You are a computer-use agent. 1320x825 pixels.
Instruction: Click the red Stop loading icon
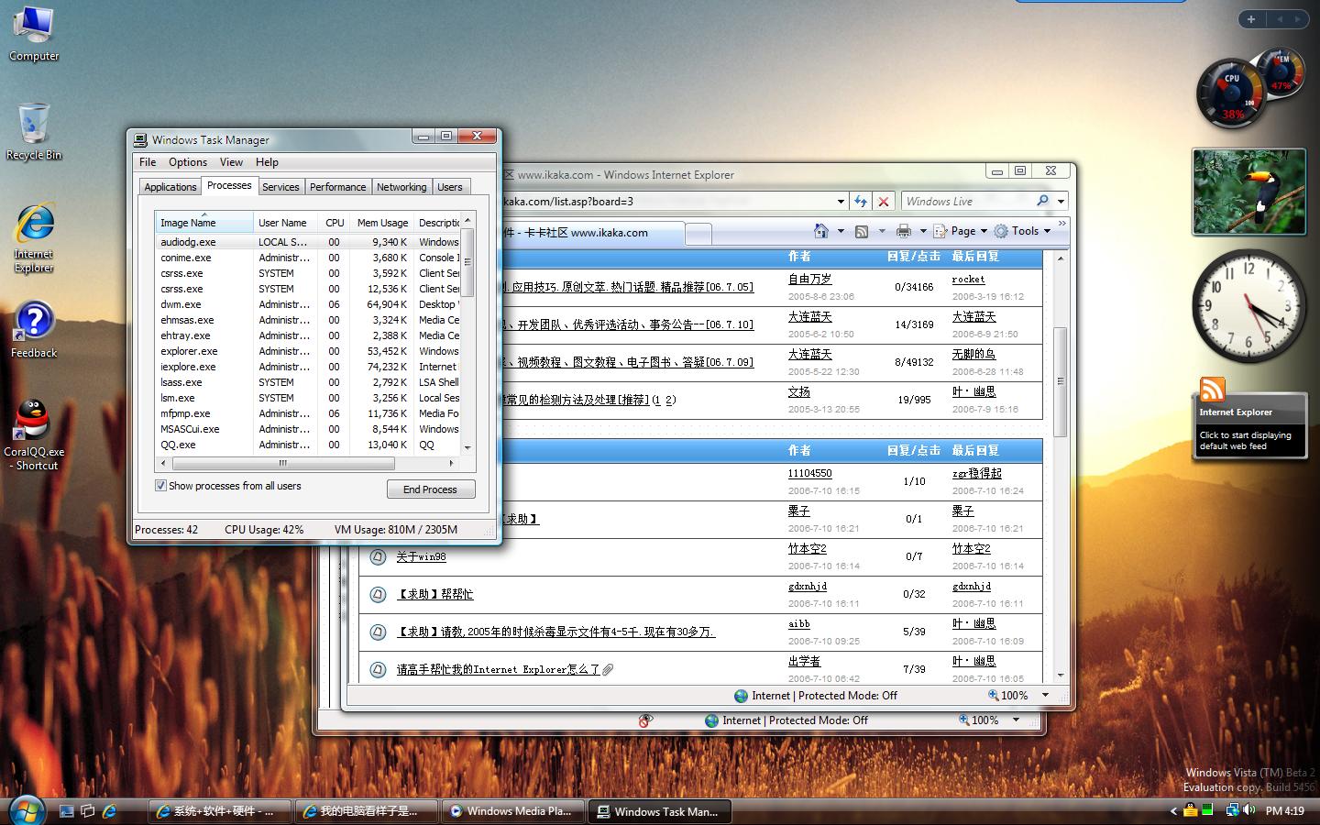coord(883,202)
